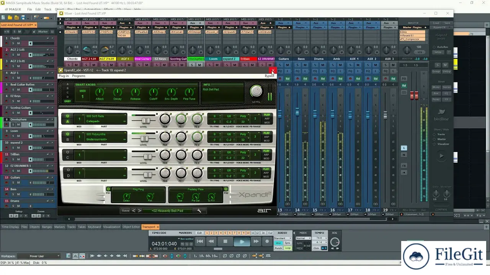Select the EASY smart knobs mode
The height and width of the screenshot is (275, 490).
68,101
